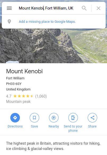Open the hamburger main menu
Screen dimensions: 107x155
(x=9, y=8)
